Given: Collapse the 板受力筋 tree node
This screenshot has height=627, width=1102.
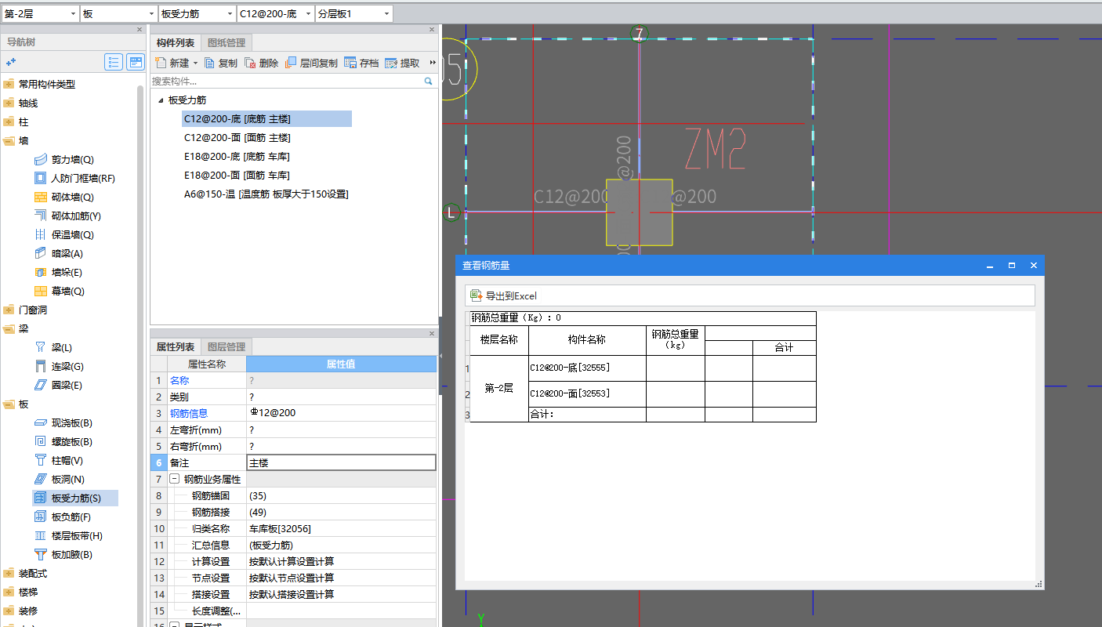Looking at the screenshot, I should point(161,100).
